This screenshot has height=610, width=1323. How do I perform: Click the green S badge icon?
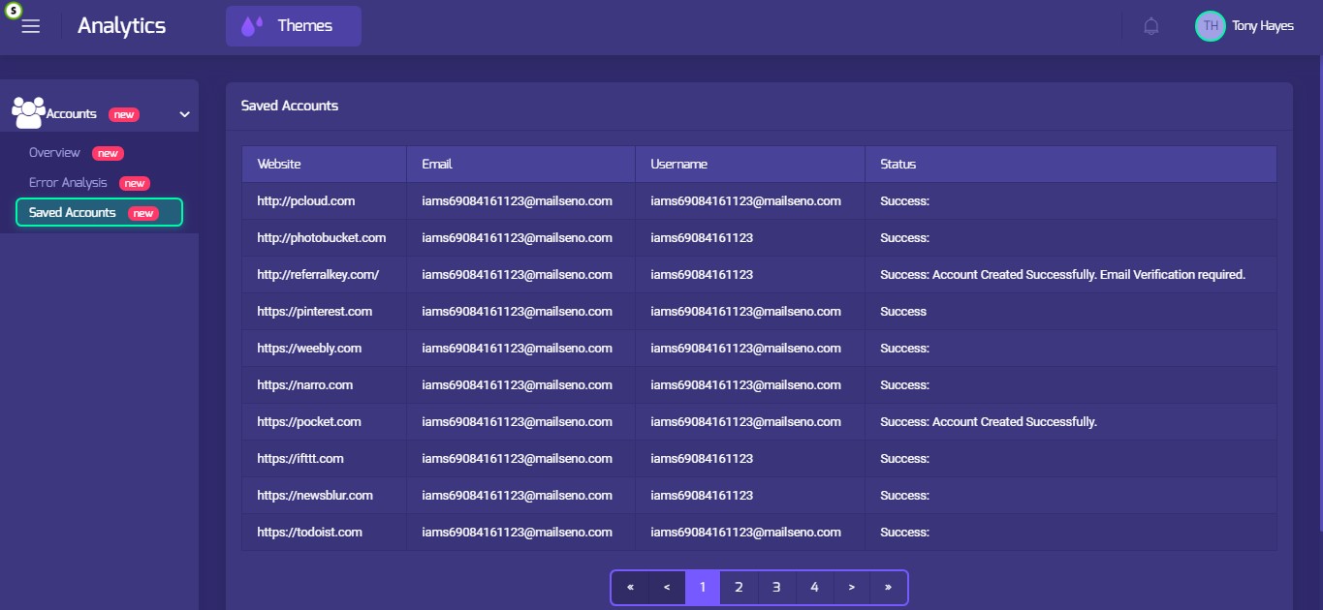pyautogui.click(x=14, y=10)
